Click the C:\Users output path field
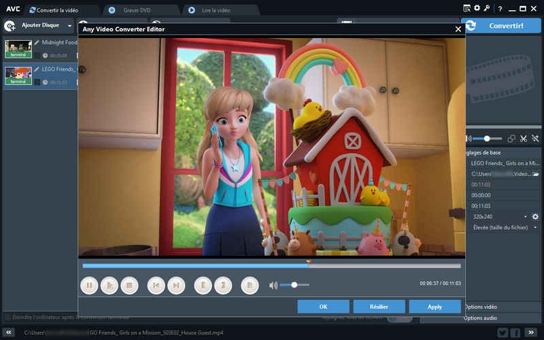The height and width of the screenshot is (340, 544). pyautogui.click(x=501, y=174)
